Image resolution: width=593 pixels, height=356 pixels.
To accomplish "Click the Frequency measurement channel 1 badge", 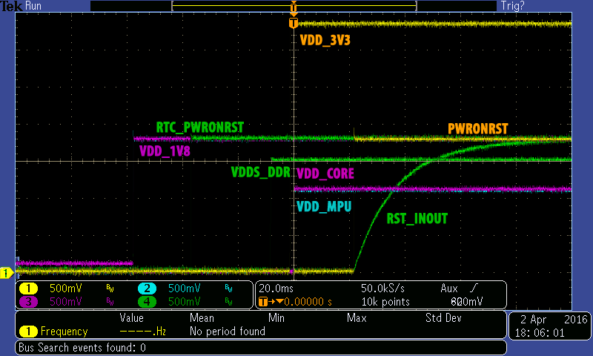I will [x=28, y=332].
